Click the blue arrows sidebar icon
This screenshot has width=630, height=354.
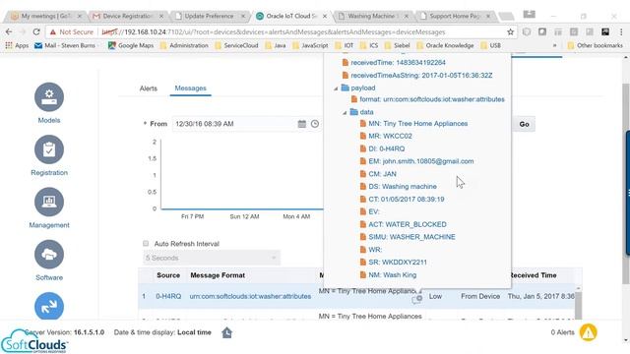49,306
